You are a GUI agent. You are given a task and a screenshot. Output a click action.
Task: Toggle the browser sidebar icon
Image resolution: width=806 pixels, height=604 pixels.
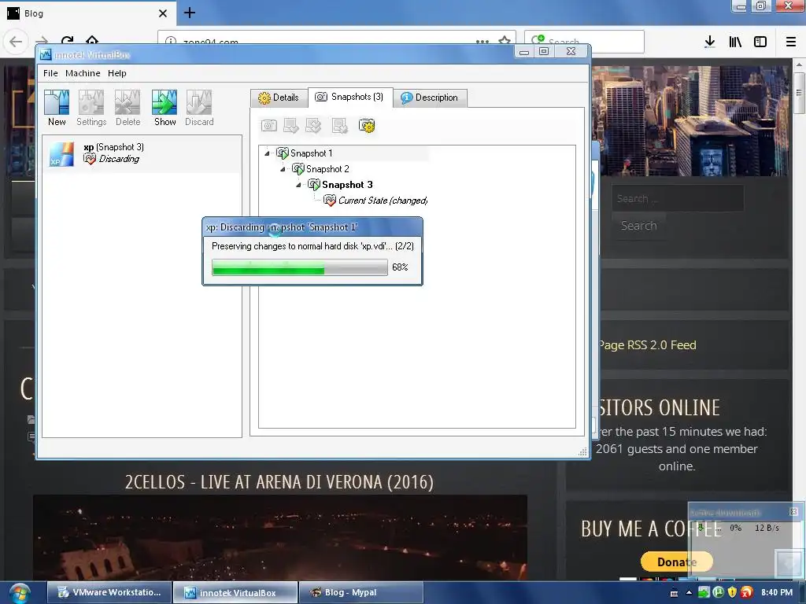[x=760, y=42]
